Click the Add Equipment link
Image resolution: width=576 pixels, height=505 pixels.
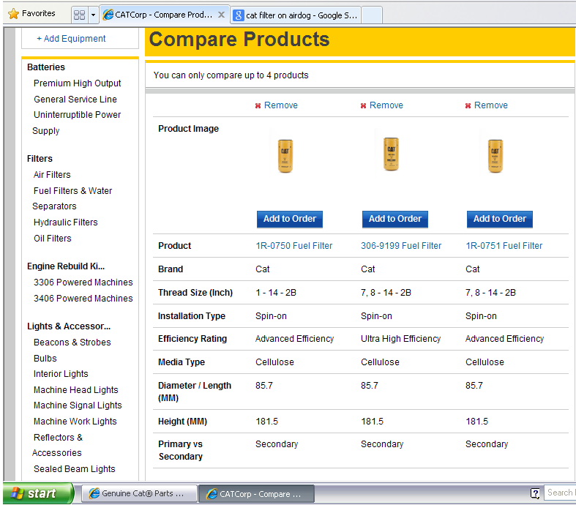tap(71, 39)
